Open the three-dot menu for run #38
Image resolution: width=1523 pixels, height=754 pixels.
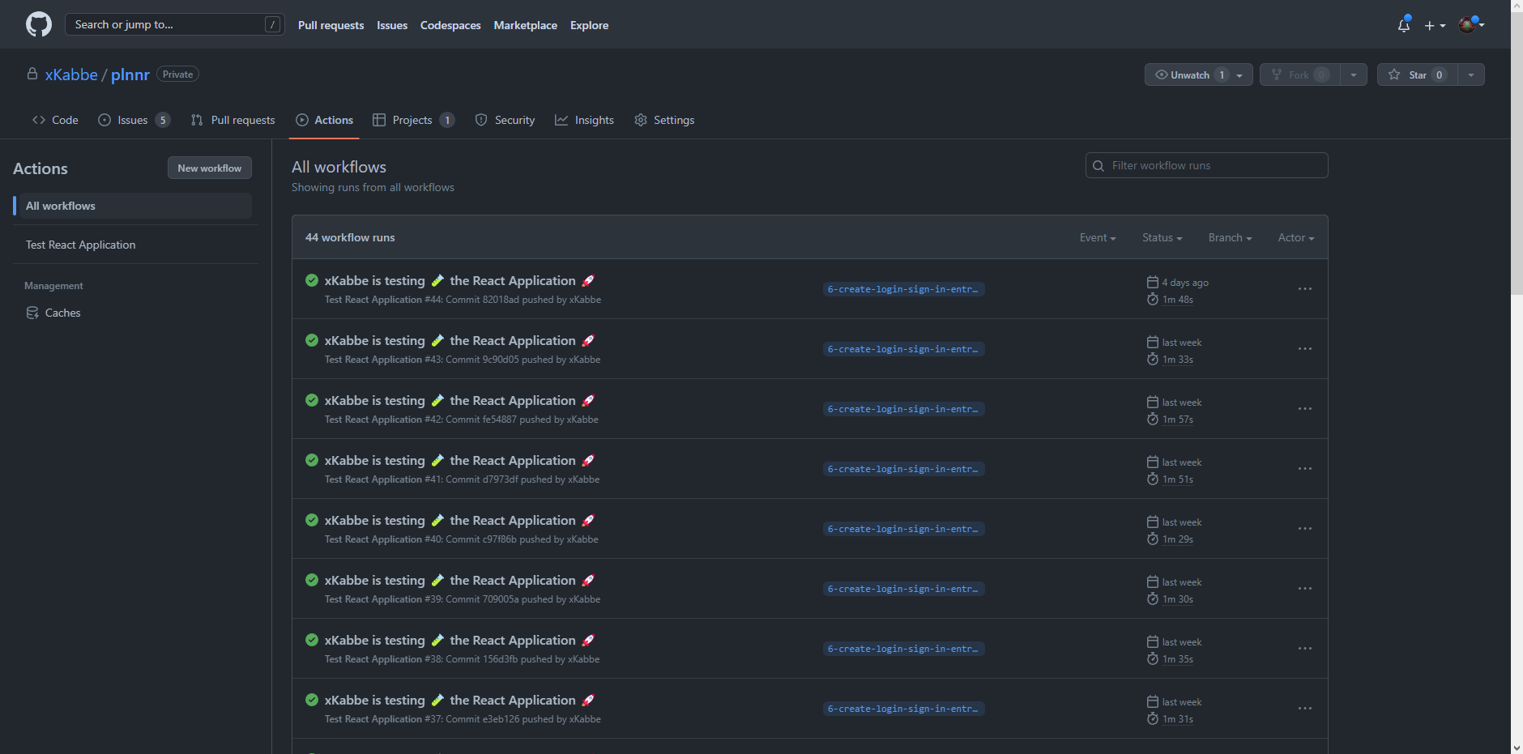[1304, 649]
